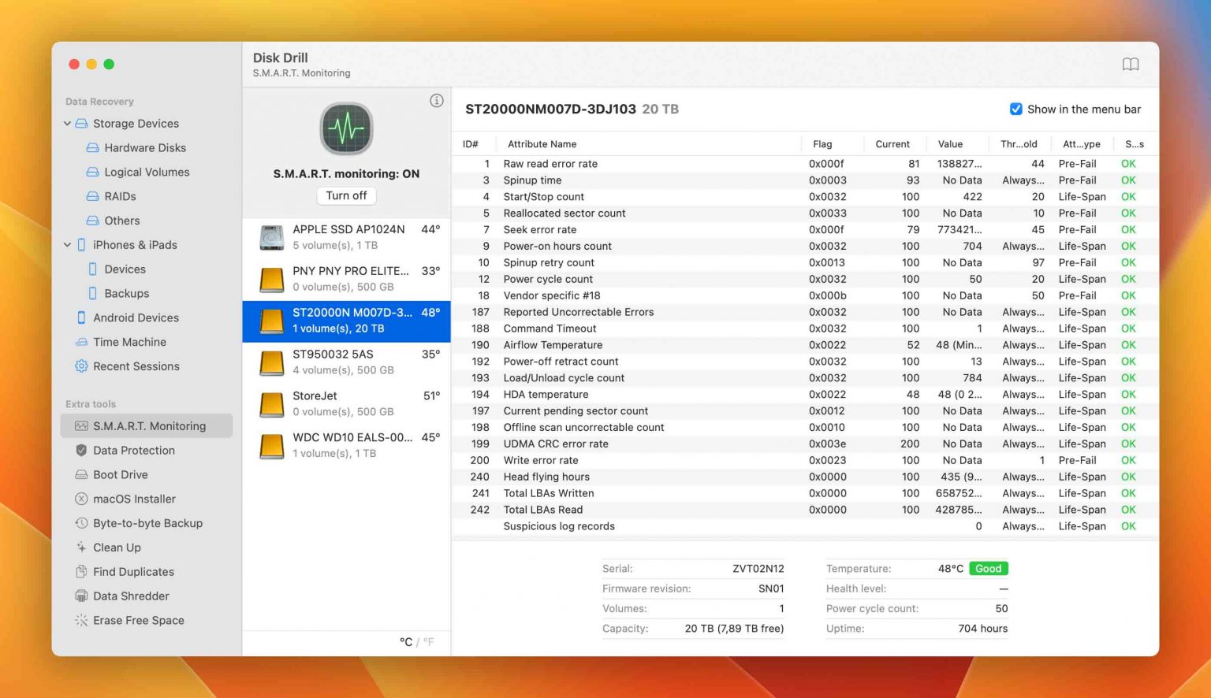Click the Good temperature badge
Image resolution: width=1211 pixels, height=698 pixels.
988,568
